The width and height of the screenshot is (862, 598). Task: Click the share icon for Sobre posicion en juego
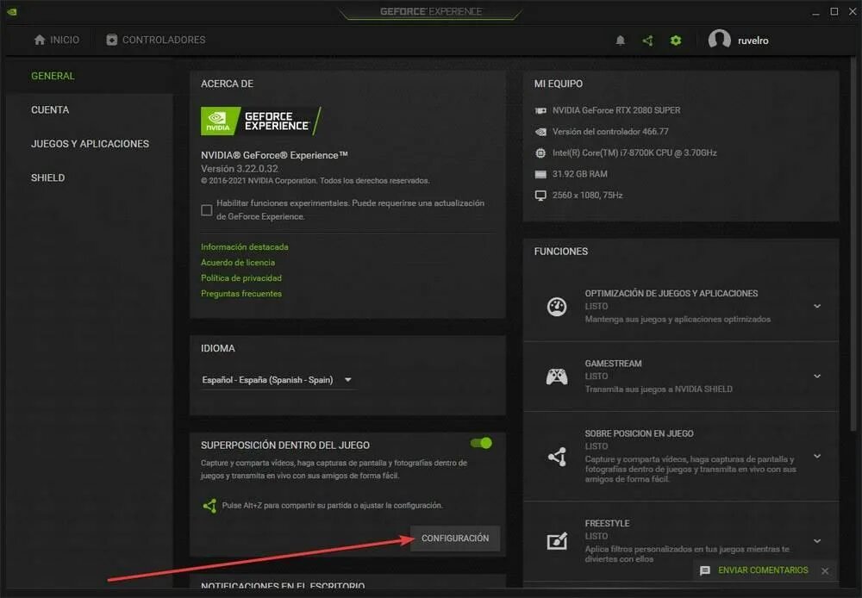557,457
